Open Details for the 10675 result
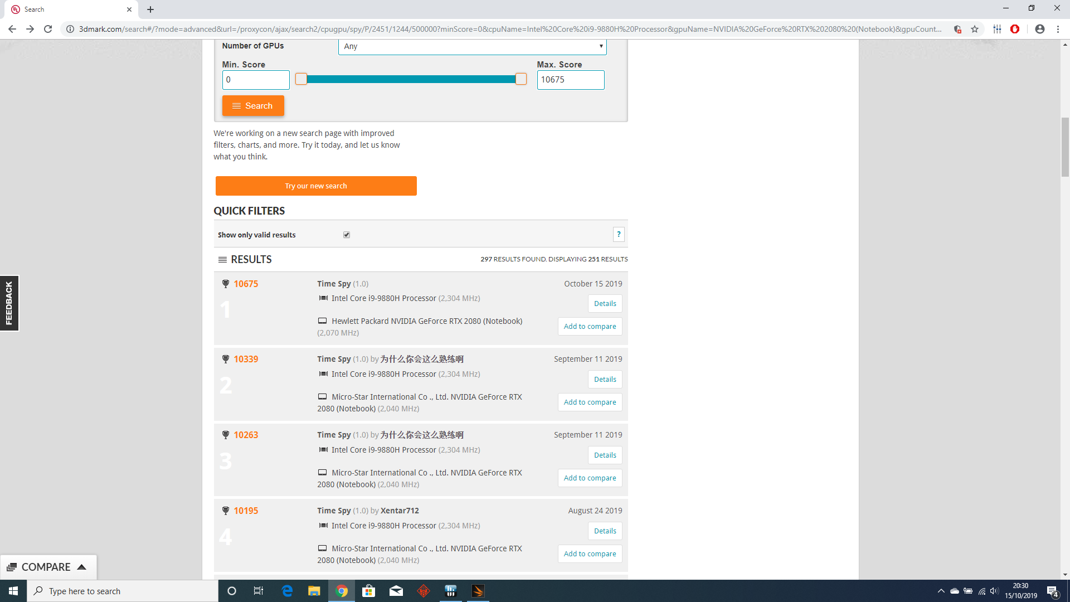This screenshot has width=1070, height=602. pyautogui.click(x=605, y=304)
